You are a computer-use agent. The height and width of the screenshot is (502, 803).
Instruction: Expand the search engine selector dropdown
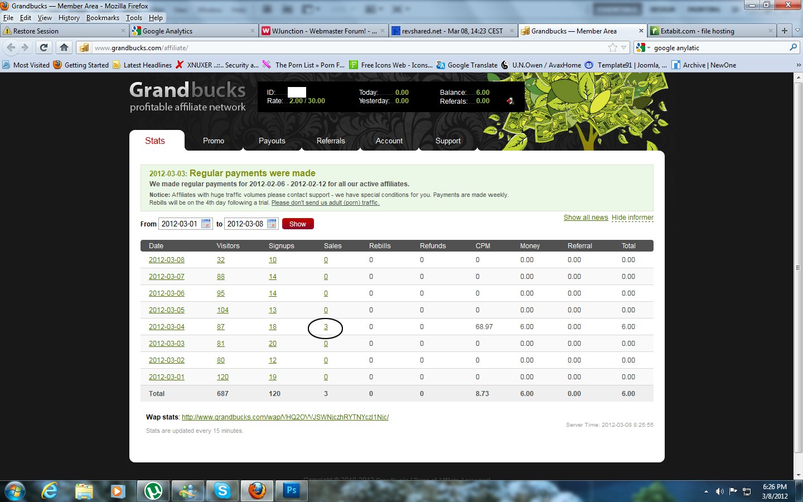pos(644,48)
